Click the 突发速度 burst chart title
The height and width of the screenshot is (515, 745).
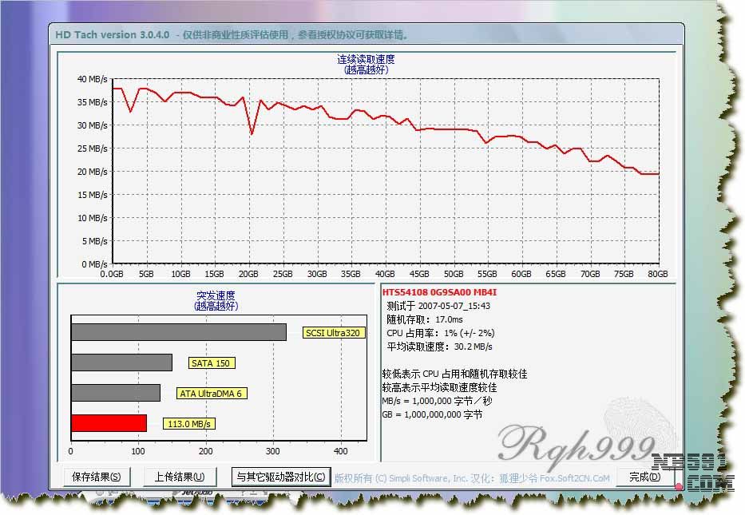[x=216, y=295]
